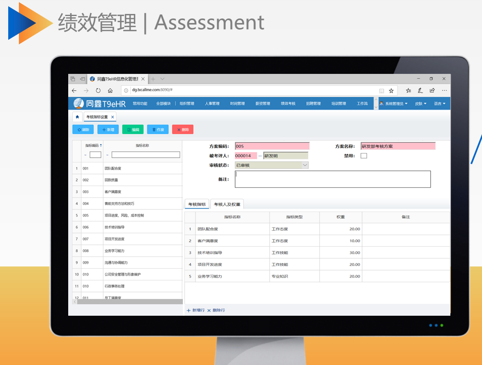The image size is (482, 365).
Task: Click the browser refresh icon
Action: (x=98, y=91)
